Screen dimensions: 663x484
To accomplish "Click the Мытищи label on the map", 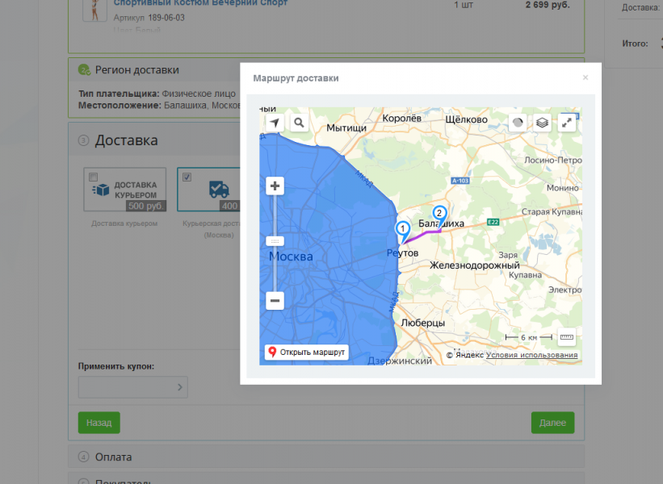I will [346, 128].
